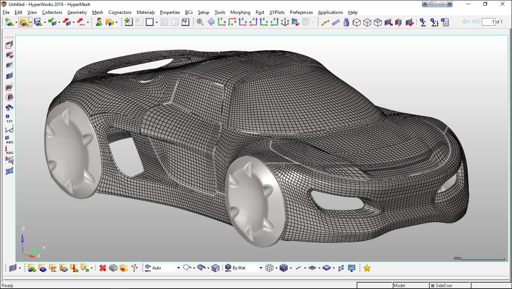Viewport: 512px width, 289px height.
Task: Open the XYPlots menu
Action: coord(277,12)
